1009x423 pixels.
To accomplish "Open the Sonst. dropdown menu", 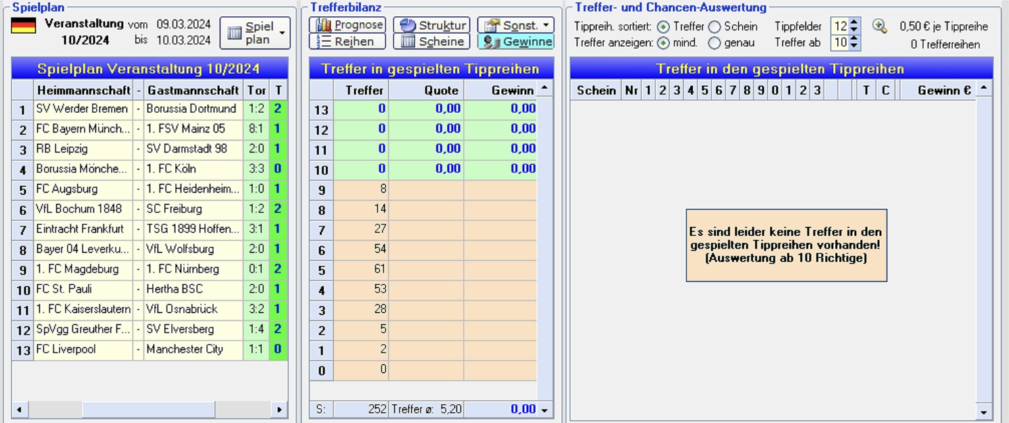I will tap(515, 25).
